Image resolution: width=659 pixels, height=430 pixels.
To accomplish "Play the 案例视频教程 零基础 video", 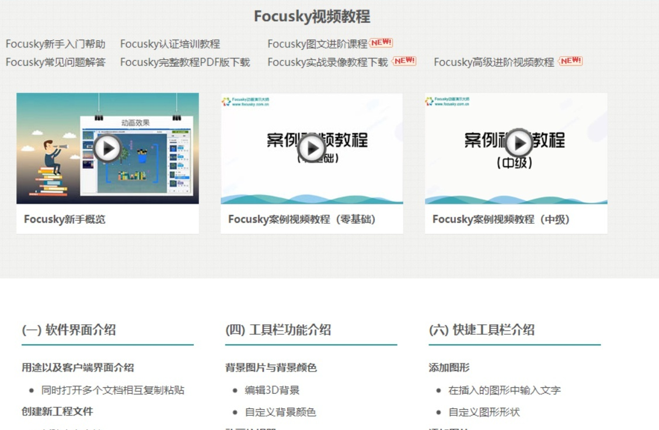I will click(x=312, y=148).
